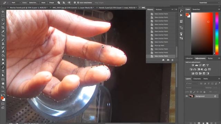The height and width of the screenshot is (124, 221).
Task: Toggle lock image pixels brush icon
Action: (194, 92)
